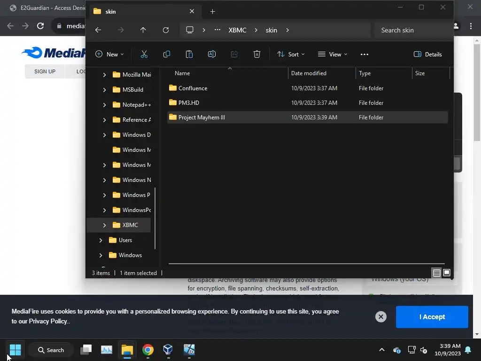The height and width of the screenshot is (361, 481).
Task: Click the MediaFire logo
Action: tap(54, 53)
